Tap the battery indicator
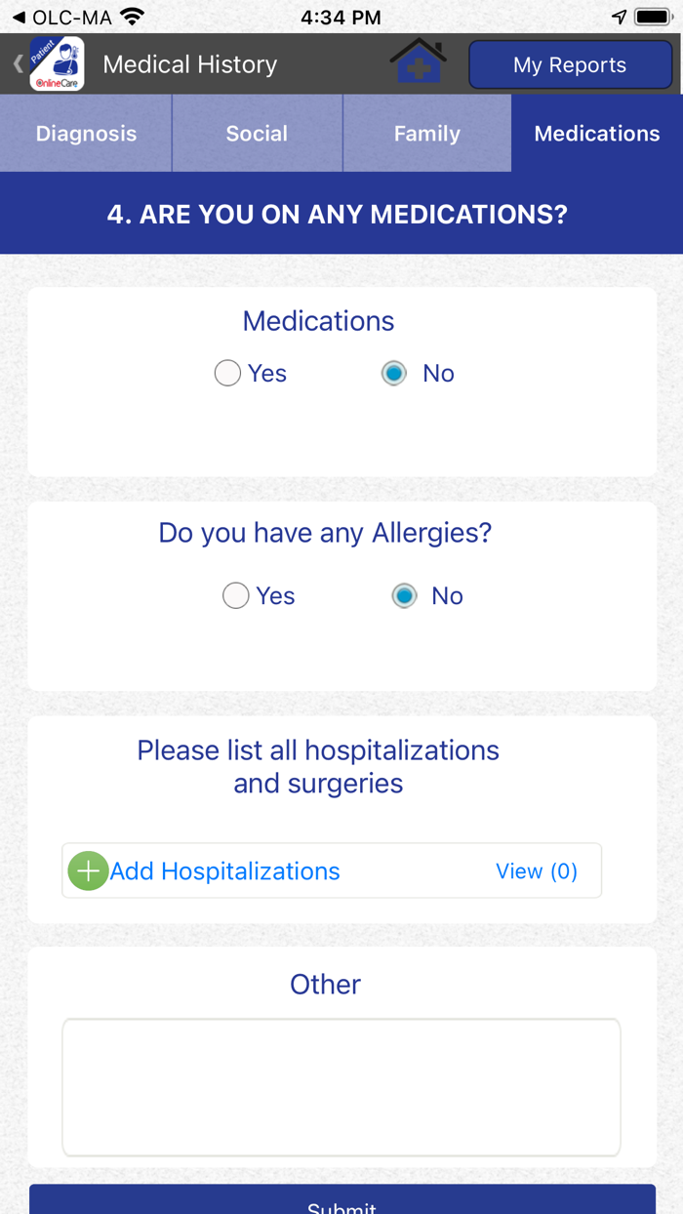 click(653, 16)
